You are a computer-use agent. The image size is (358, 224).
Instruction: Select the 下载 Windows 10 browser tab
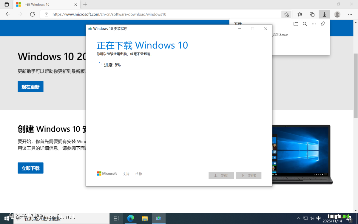coord(45,4)
